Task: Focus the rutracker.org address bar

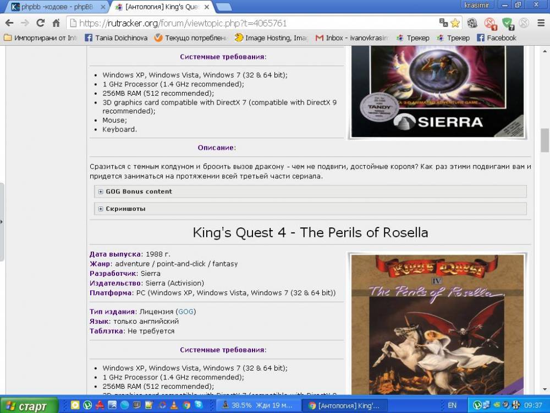Action: tap(259, 23)
